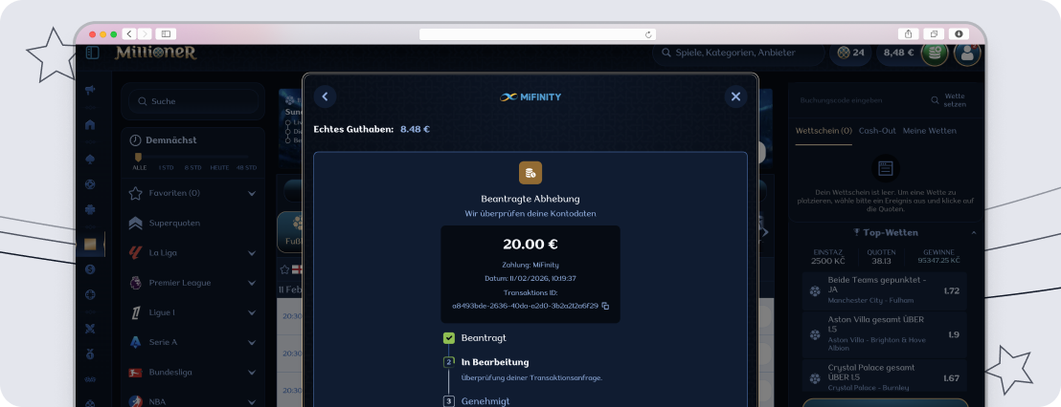Click the browser share icon

908,33
